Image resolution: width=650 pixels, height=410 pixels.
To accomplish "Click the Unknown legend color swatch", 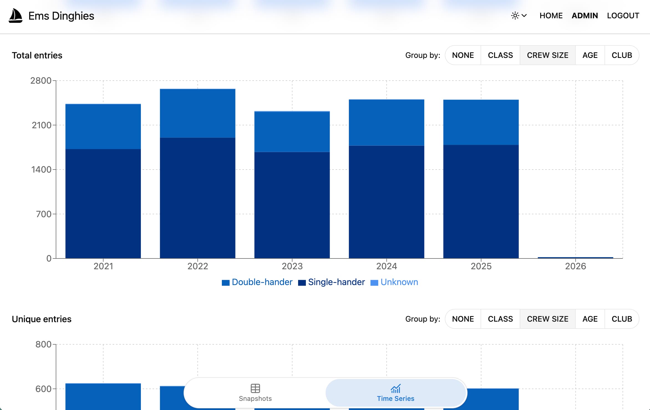I will coord(374,283).
